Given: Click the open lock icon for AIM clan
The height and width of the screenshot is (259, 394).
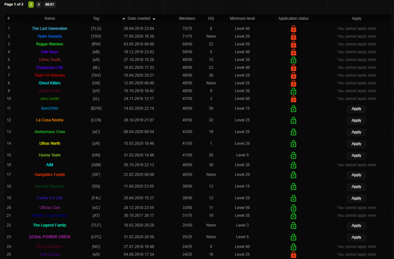Looking at the screenshot, I should click(x=293, y=165).
